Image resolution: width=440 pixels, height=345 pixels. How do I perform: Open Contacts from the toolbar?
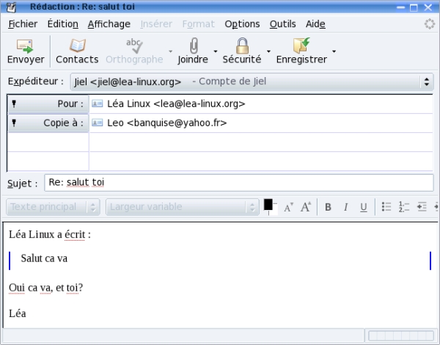pyautogui.click(x=77, y=46)
